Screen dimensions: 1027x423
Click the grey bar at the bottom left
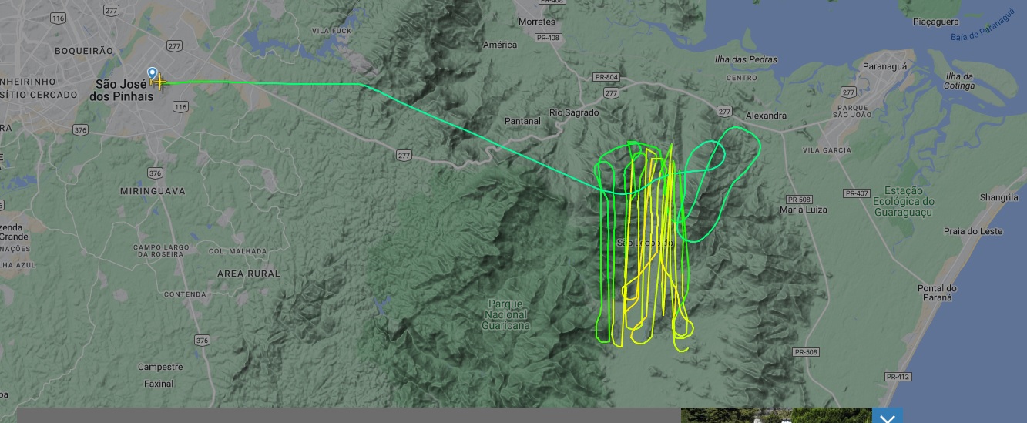pyautogui.click(x=347, y=416)
